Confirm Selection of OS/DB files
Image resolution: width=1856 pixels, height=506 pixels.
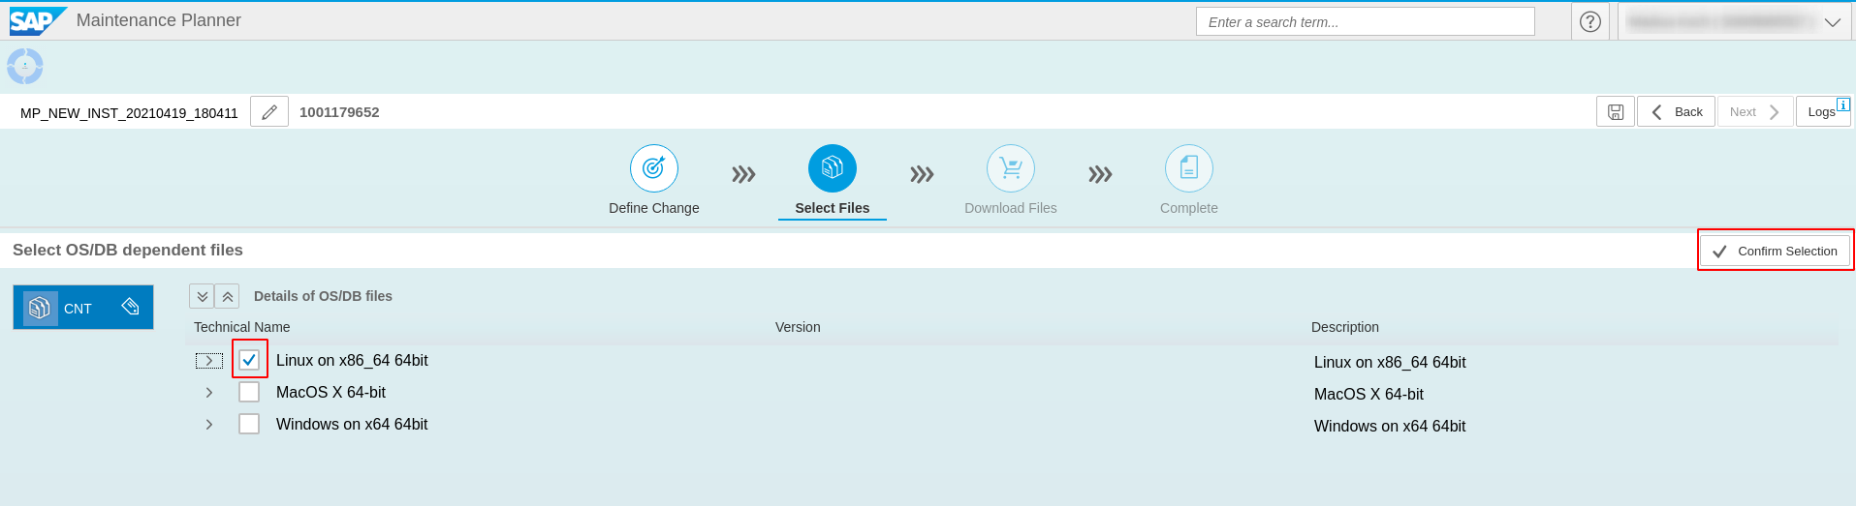[1775, 251]
